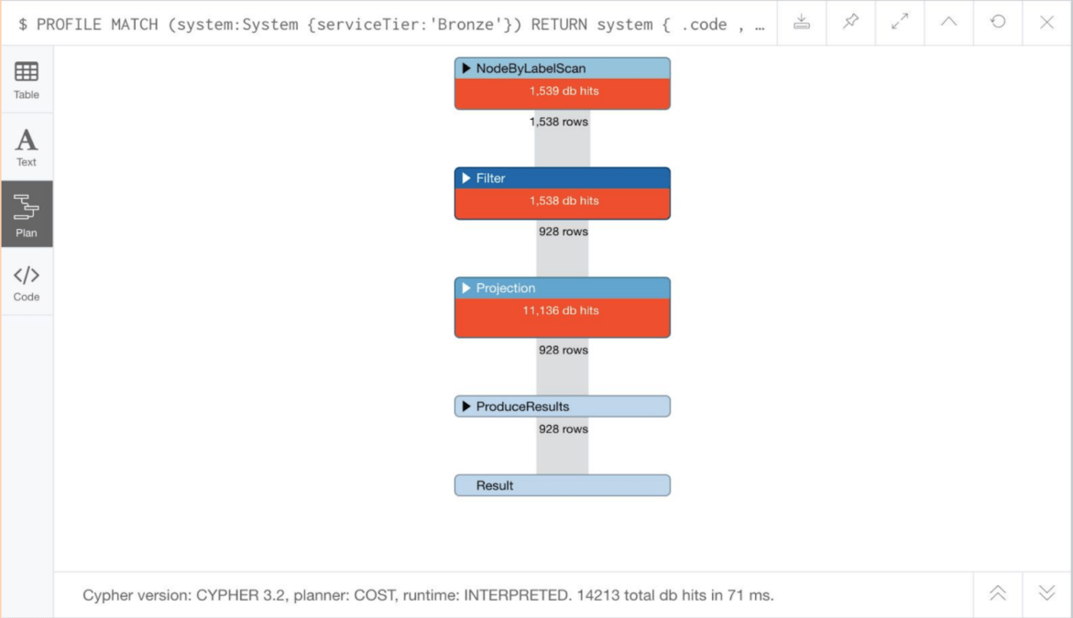Collapse frame using the up chevron icon
The width and height of the screenshot is (1073, 618).
949,23
